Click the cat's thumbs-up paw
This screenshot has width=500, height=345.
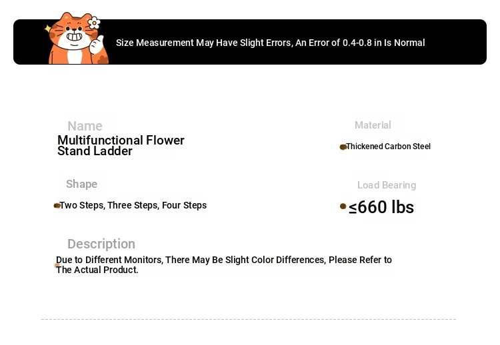(x=97, y=45)
